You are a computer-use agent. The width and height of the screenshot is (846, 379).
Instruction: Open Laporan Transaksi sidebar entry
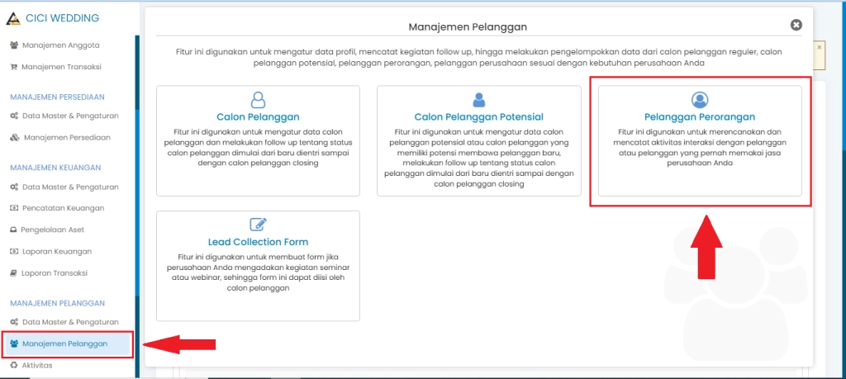[x=55, y=273]
